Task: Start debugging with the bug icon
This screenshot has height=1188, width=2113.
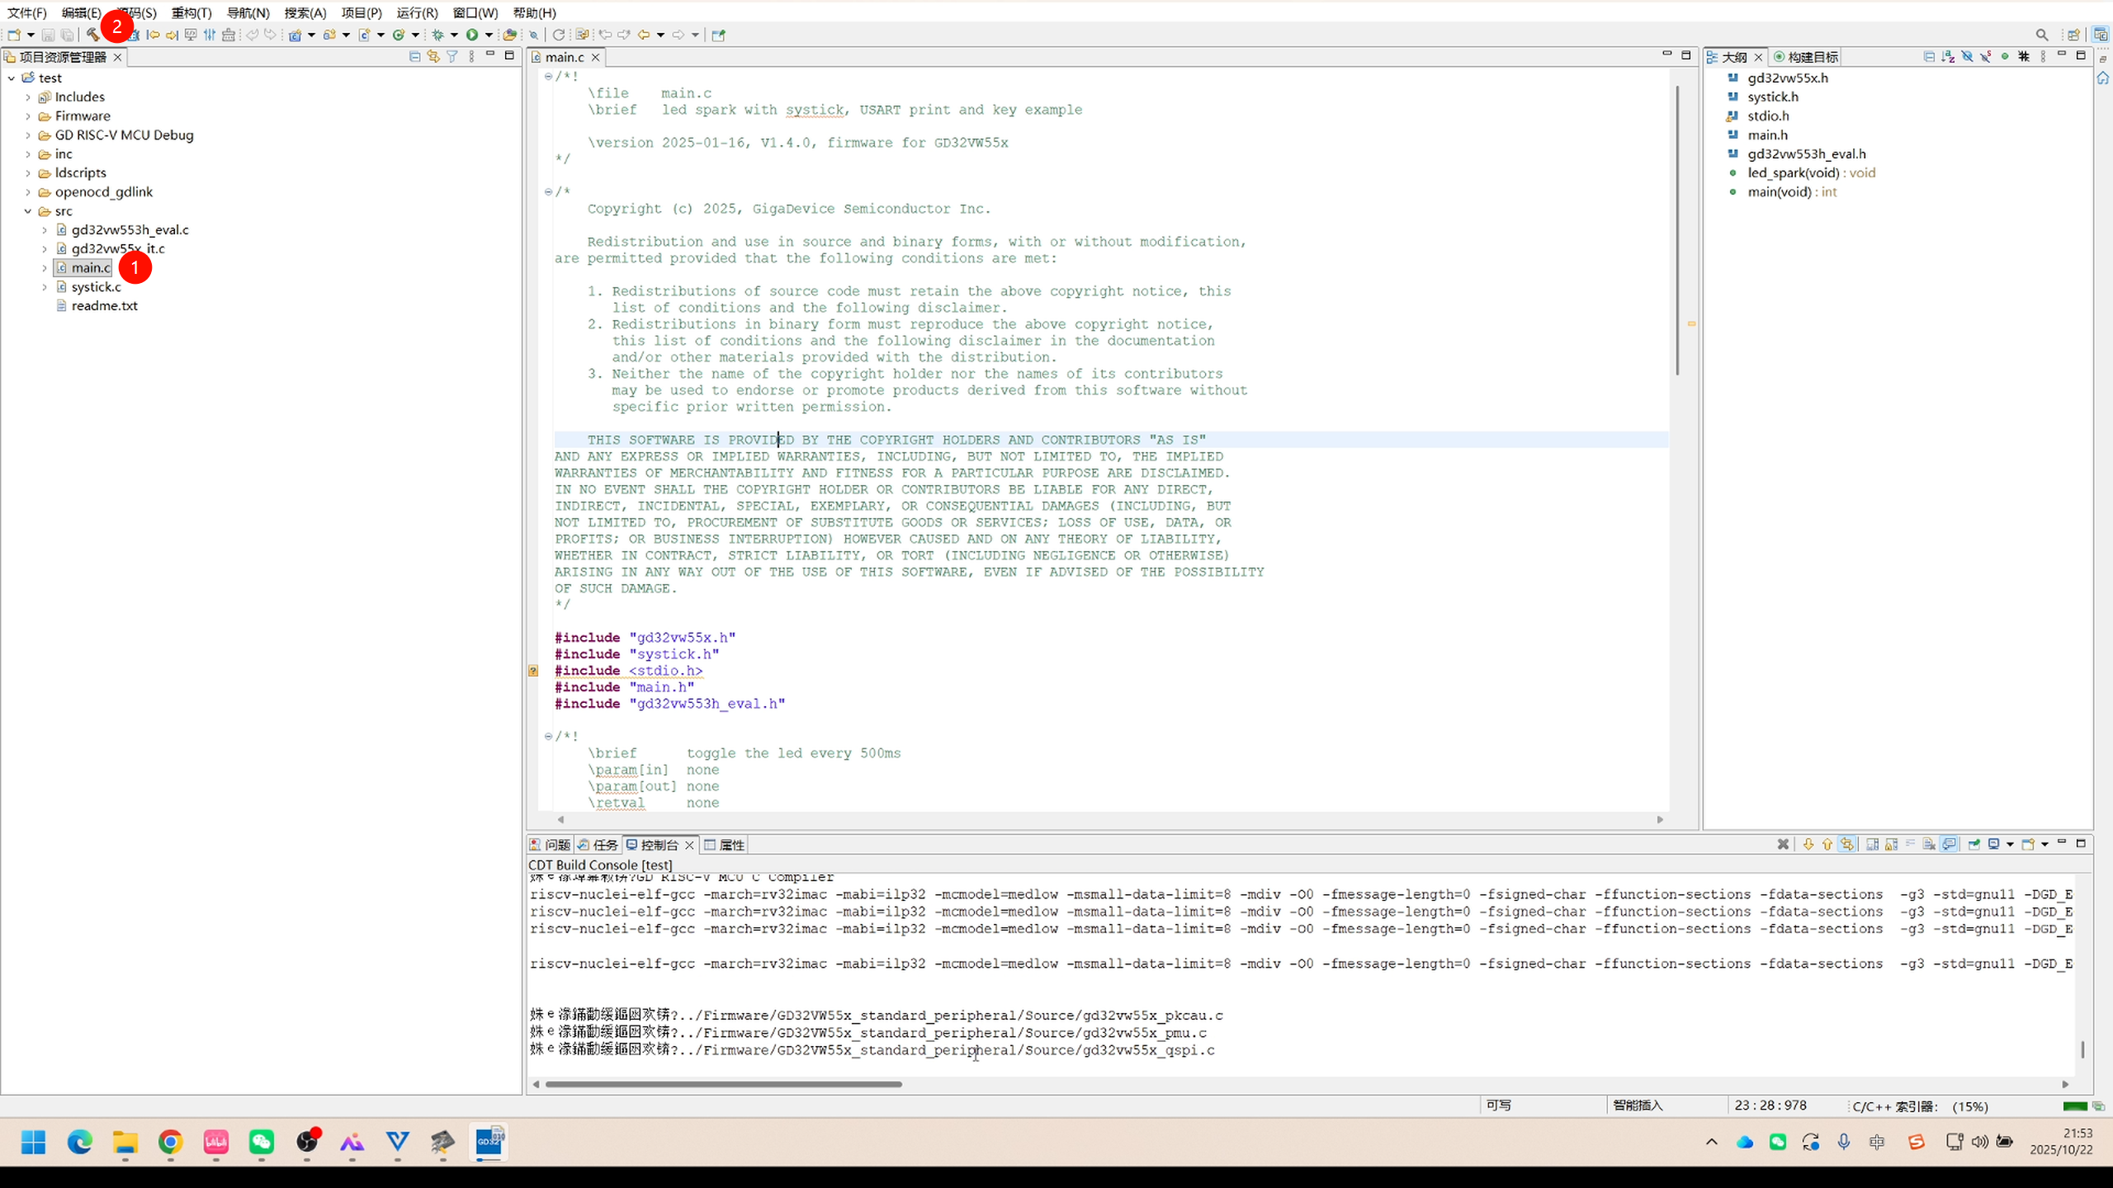Action: pyautogui.click(x=438, y=35)
